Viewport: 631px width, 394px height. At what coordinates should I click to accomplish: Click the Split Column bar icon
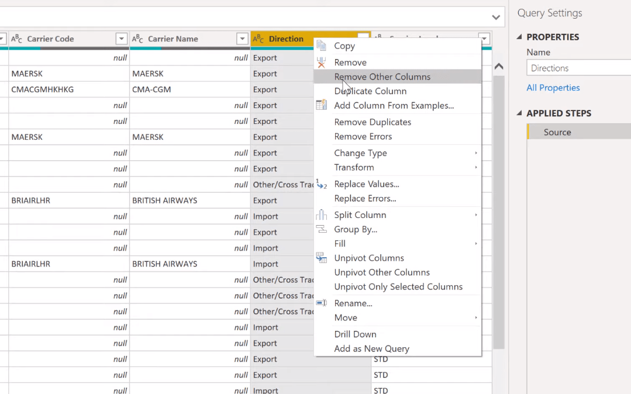(x=321, y=215)
